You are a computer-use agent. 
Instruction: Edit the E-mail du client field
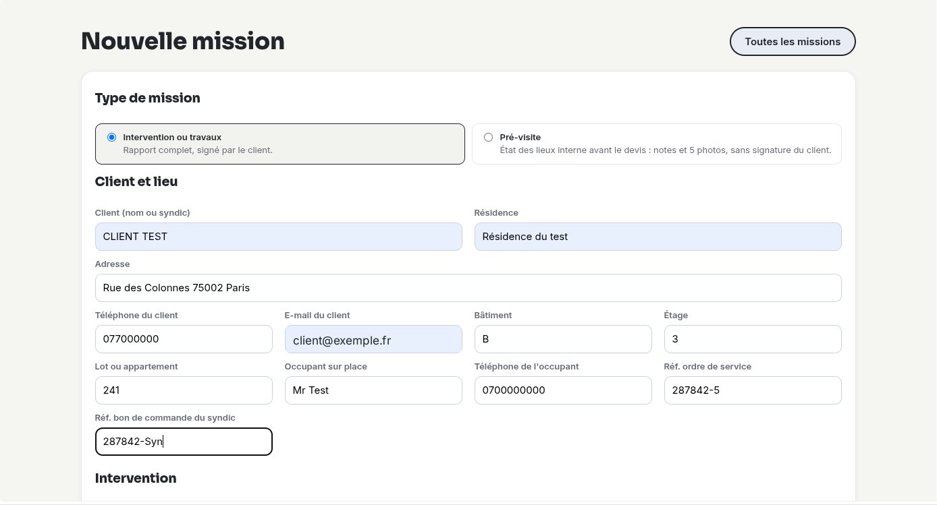point(373,339)
